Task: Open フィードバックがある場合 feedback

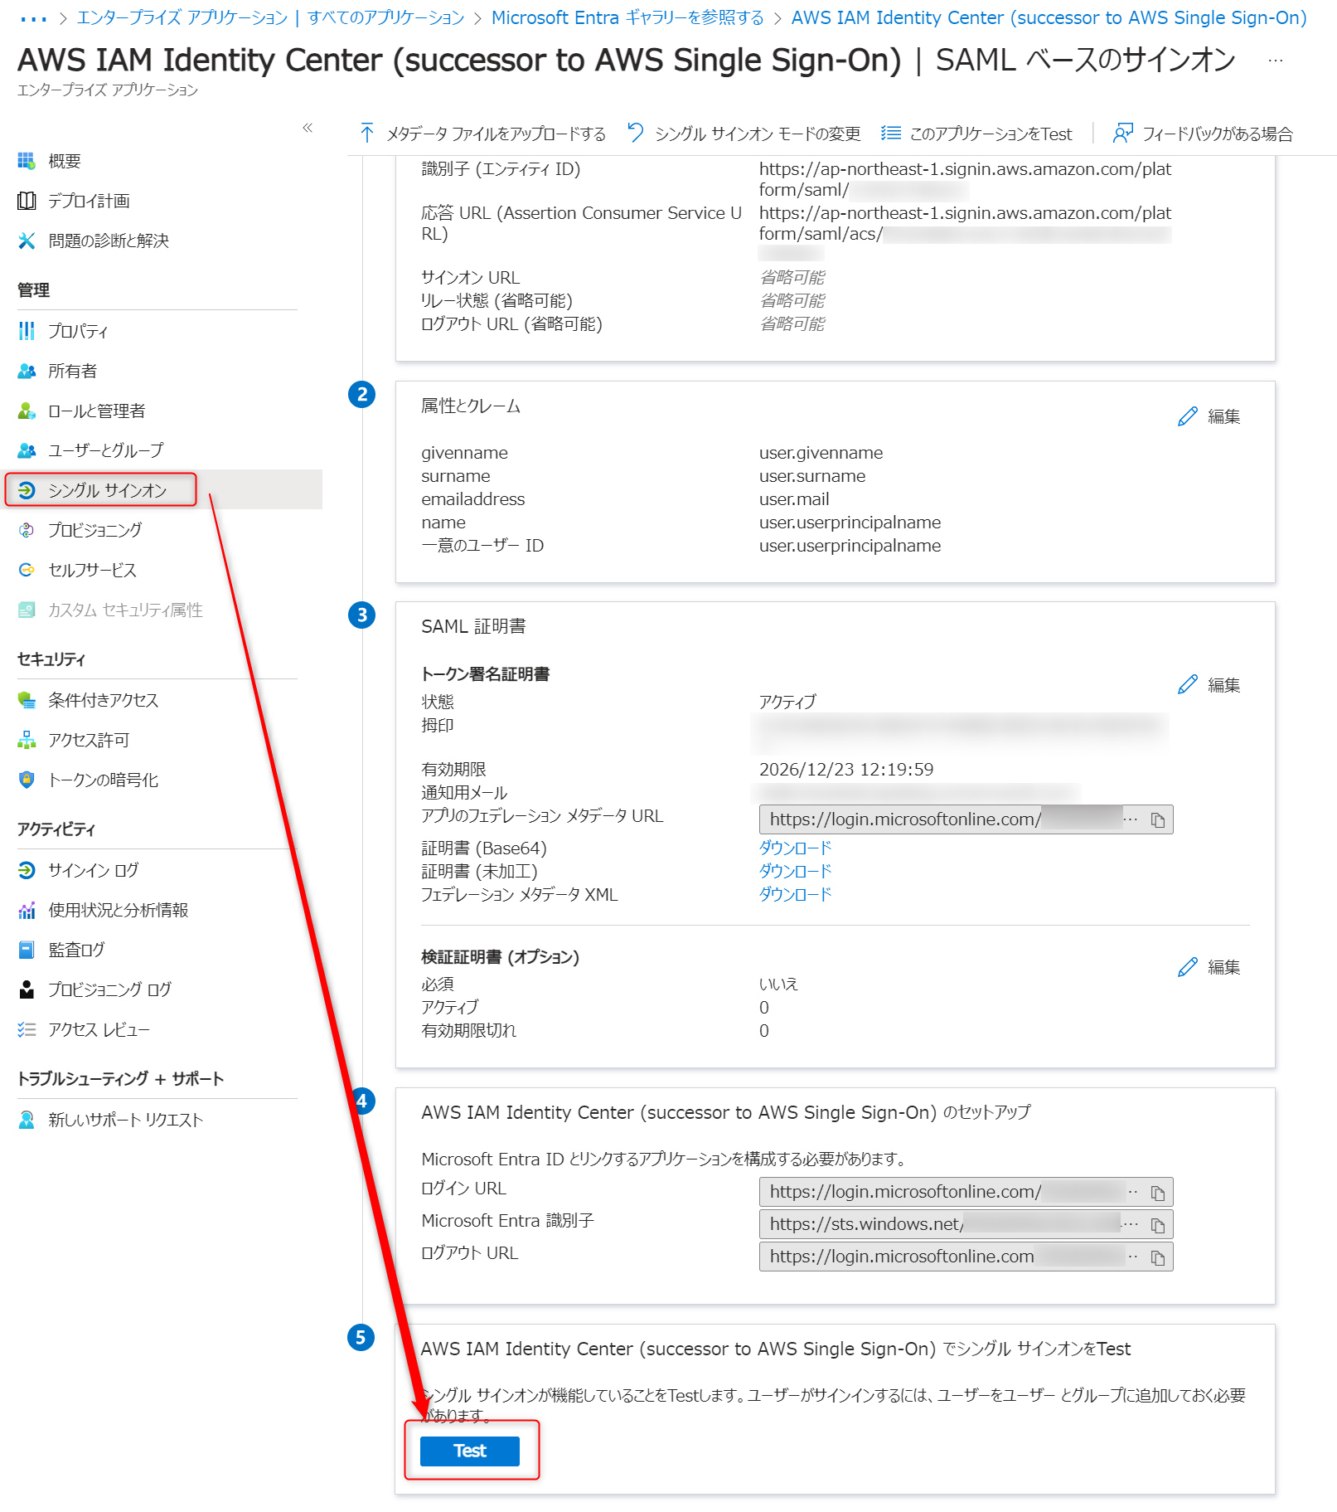Action: [x=1203, y=134]
